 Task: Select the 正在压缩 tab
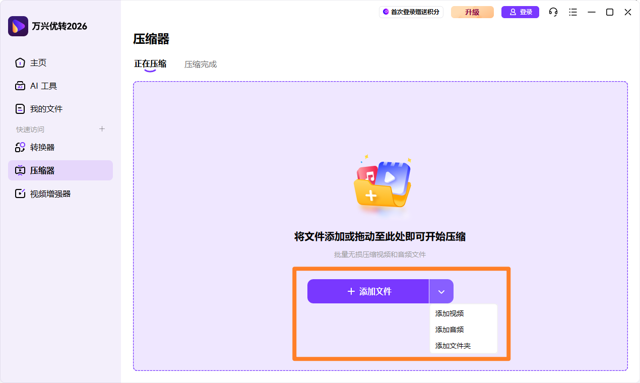coord(150,64)
